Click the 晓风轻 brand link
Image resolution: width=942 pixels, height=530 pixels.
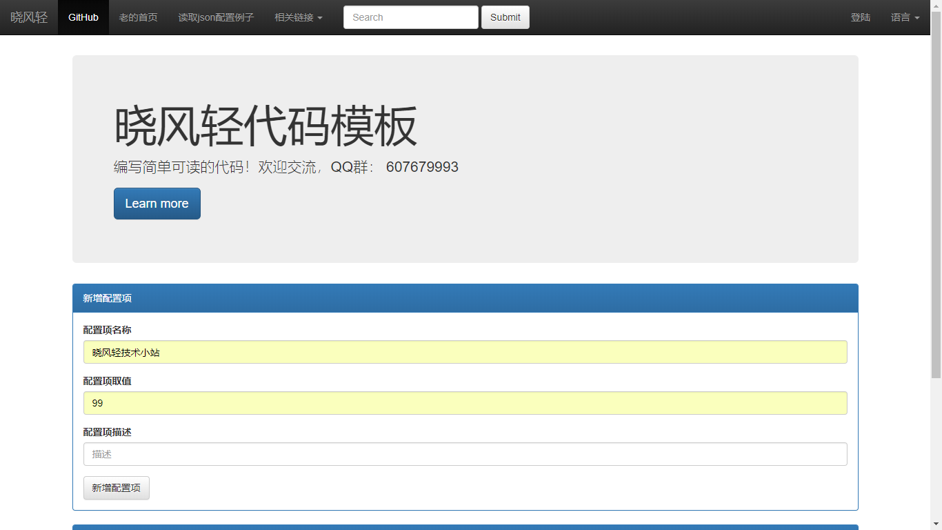[x=29, y=17]
